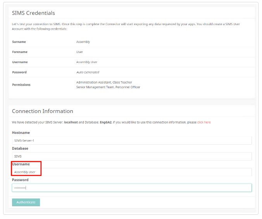Select the 'Assembly.User' value in credentials table

(x=87, y=62)
